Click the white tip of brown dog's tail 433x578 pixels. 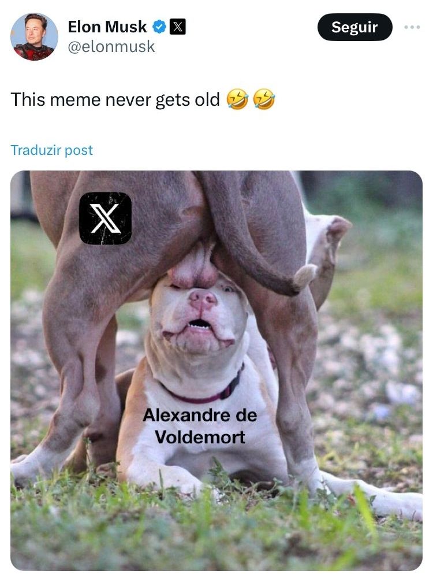pos(305,276)
